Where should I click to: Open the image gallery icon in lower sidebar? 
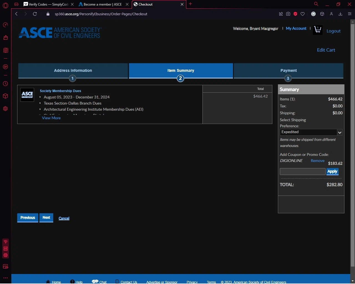[5, 267]
